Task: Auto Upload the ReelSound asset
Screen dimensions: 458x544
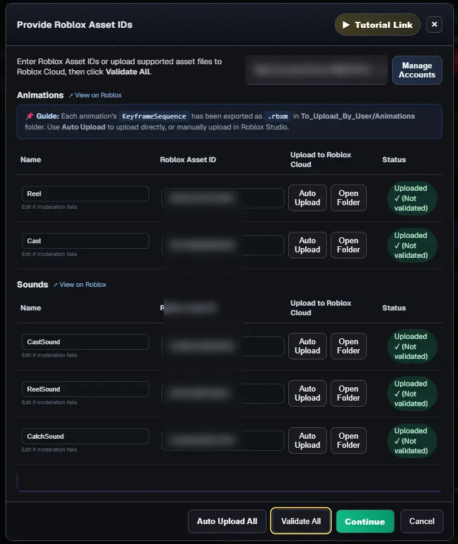Action: [308, 393]
